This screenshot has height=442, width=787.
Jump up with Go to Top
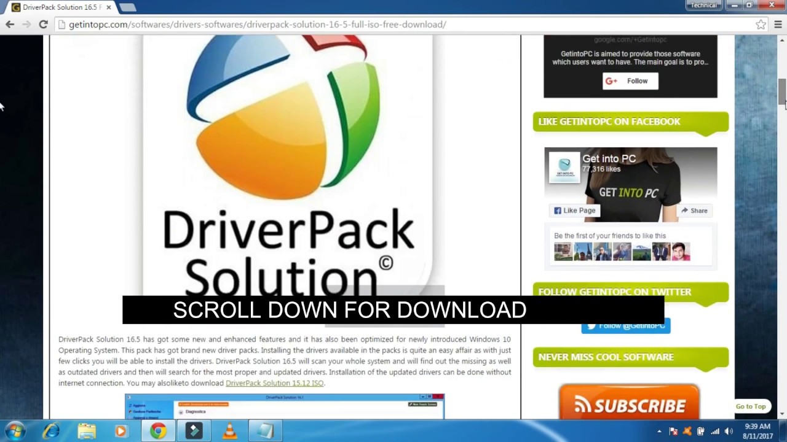[x=751, y=406]
